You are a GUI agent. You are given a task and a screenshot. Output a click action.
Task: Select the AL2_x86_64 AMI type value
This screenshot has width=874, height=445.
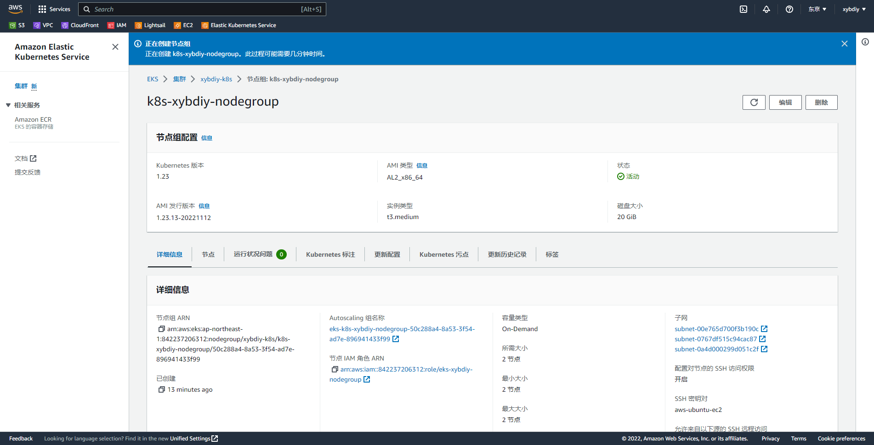[x=405, y=177]
